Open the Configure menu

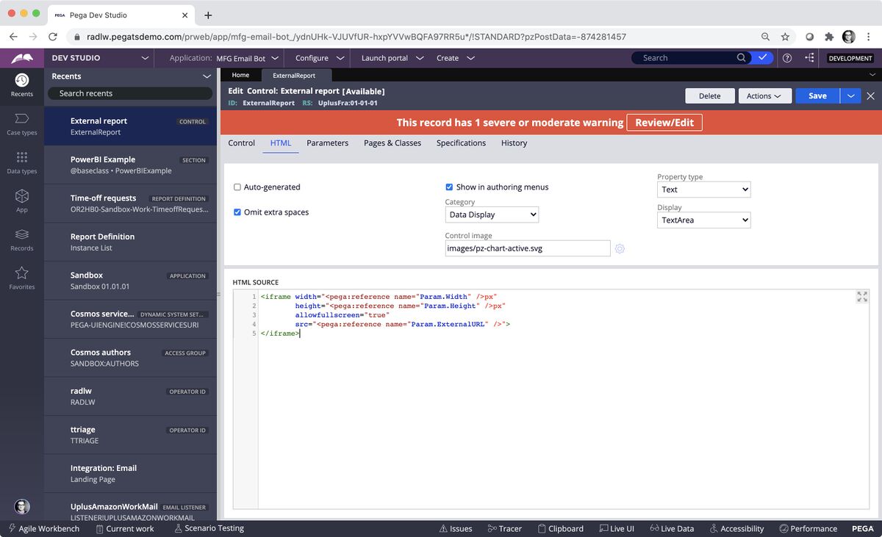click(x=320, y=58)
